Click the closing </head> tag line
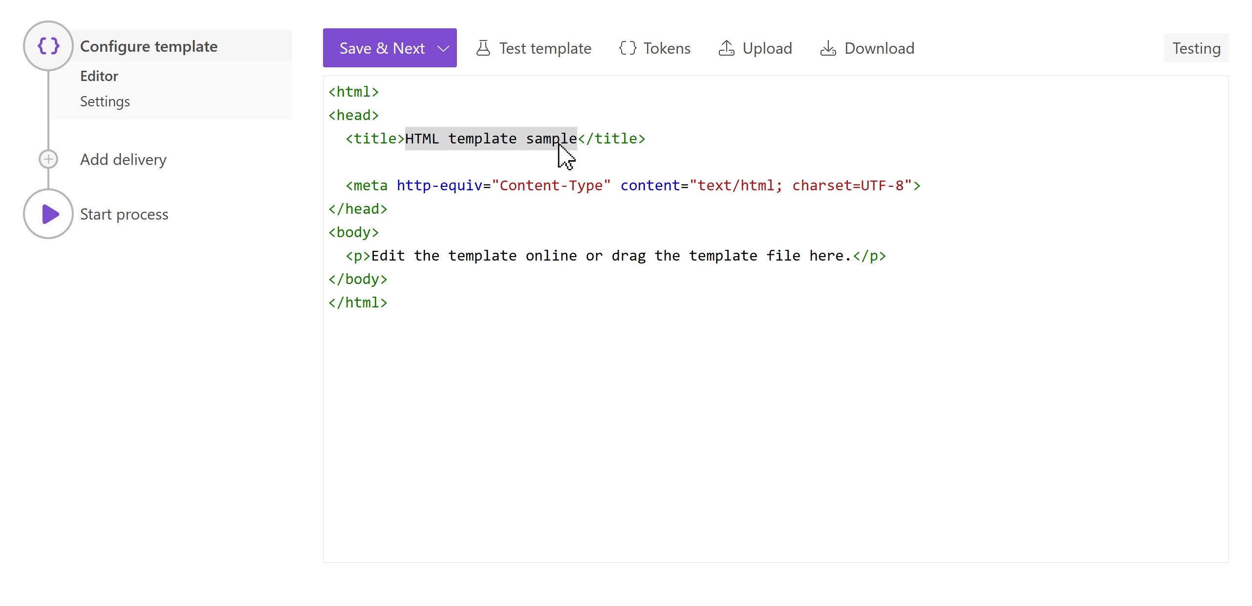The image size is (1252, 606). 358,209
